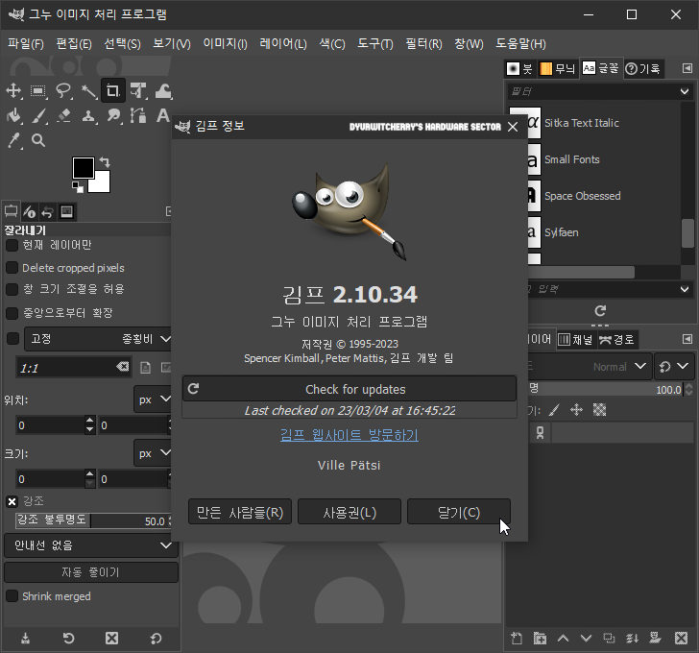699x653 pixels.
Task: Select the Unified Transform tool
Action: [x=138, y=91]
